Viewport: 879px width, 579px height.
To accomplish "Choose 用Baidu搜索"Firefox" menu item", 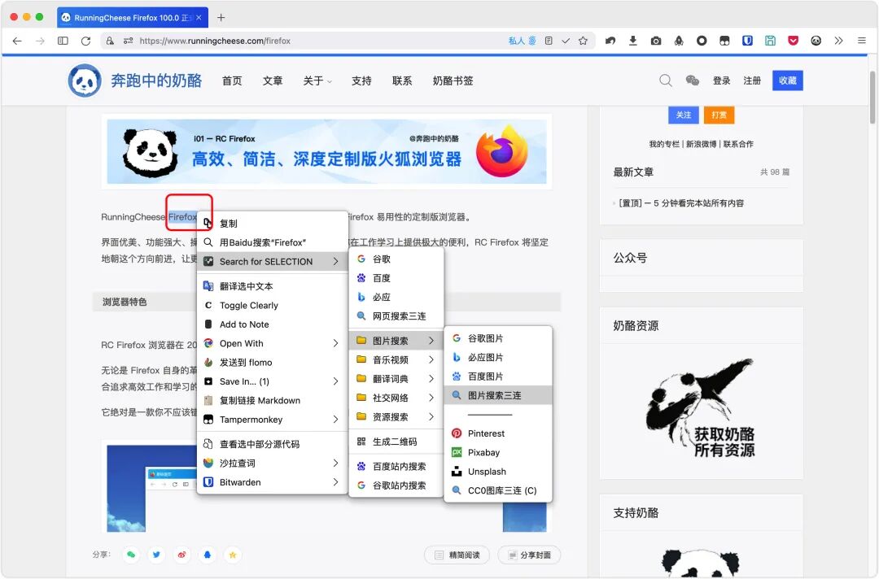I will click(x=273, y=242).
